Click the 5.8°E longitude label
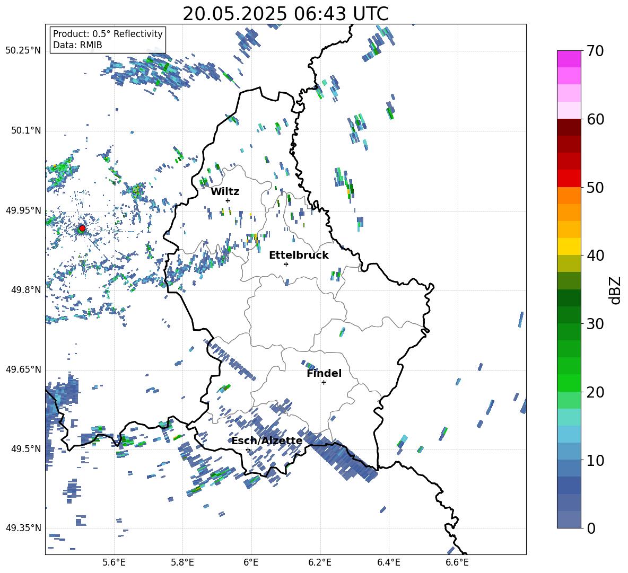Screen dimensions: 628x573 [182, 562]
